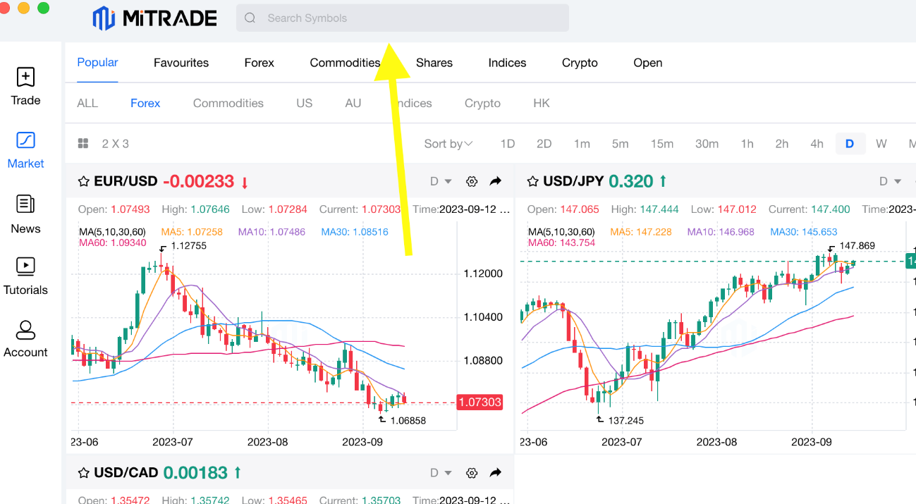This screenshot has height=504, width=916.
Task: Switch to the Crypto top tab
Action: pos(580,63)
